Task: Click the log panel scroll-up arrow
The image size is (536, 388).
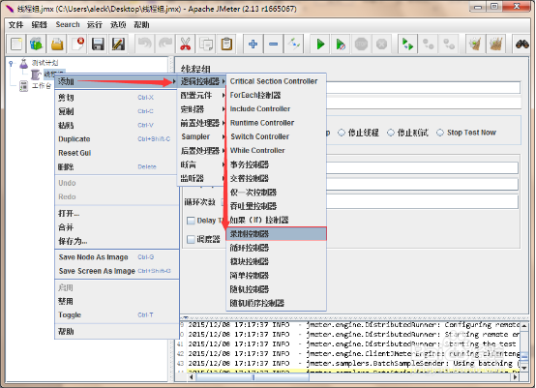Action: coord(523,326)
